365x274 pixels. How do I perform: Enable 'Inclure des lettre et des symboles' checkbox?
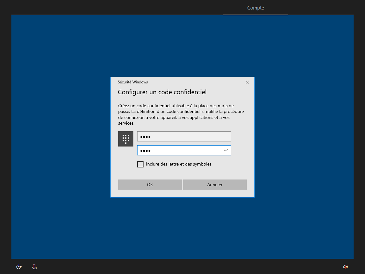[x=140, y=164]
